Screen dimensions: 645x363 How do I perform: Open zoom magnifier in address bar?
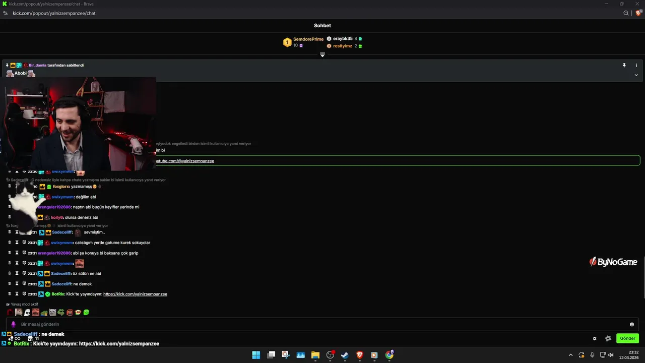626,13
